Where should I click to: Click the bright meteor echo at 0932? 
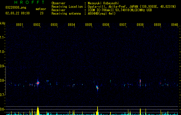[x=38, y=83]
